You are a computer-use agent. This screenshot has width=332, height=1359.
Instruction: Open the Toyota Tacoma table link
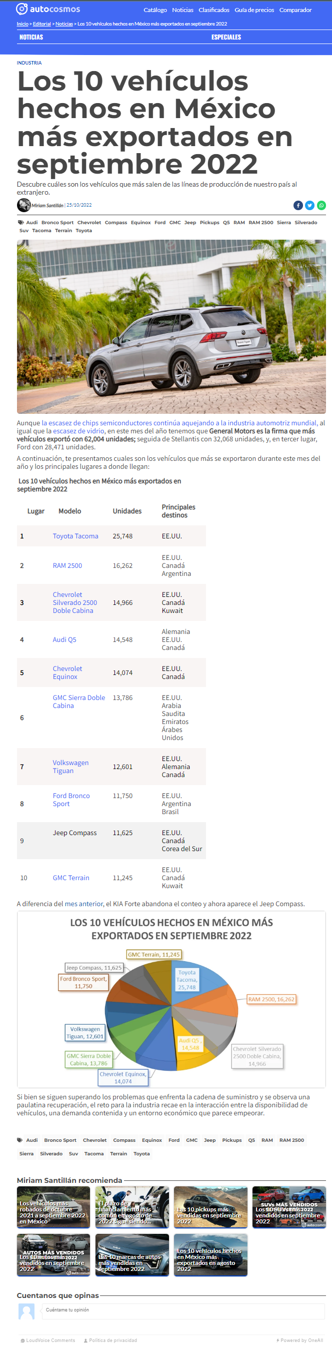[75, 536]
